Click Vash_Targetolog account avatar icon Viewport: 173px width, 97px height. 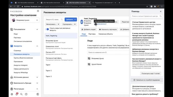coord(82,22)
